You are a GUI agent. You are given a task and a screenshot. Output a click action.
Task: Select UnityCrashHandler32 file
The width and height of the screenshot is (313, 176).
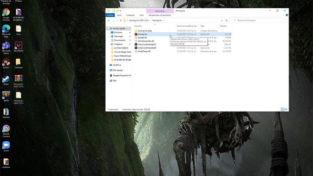point(182,44)
